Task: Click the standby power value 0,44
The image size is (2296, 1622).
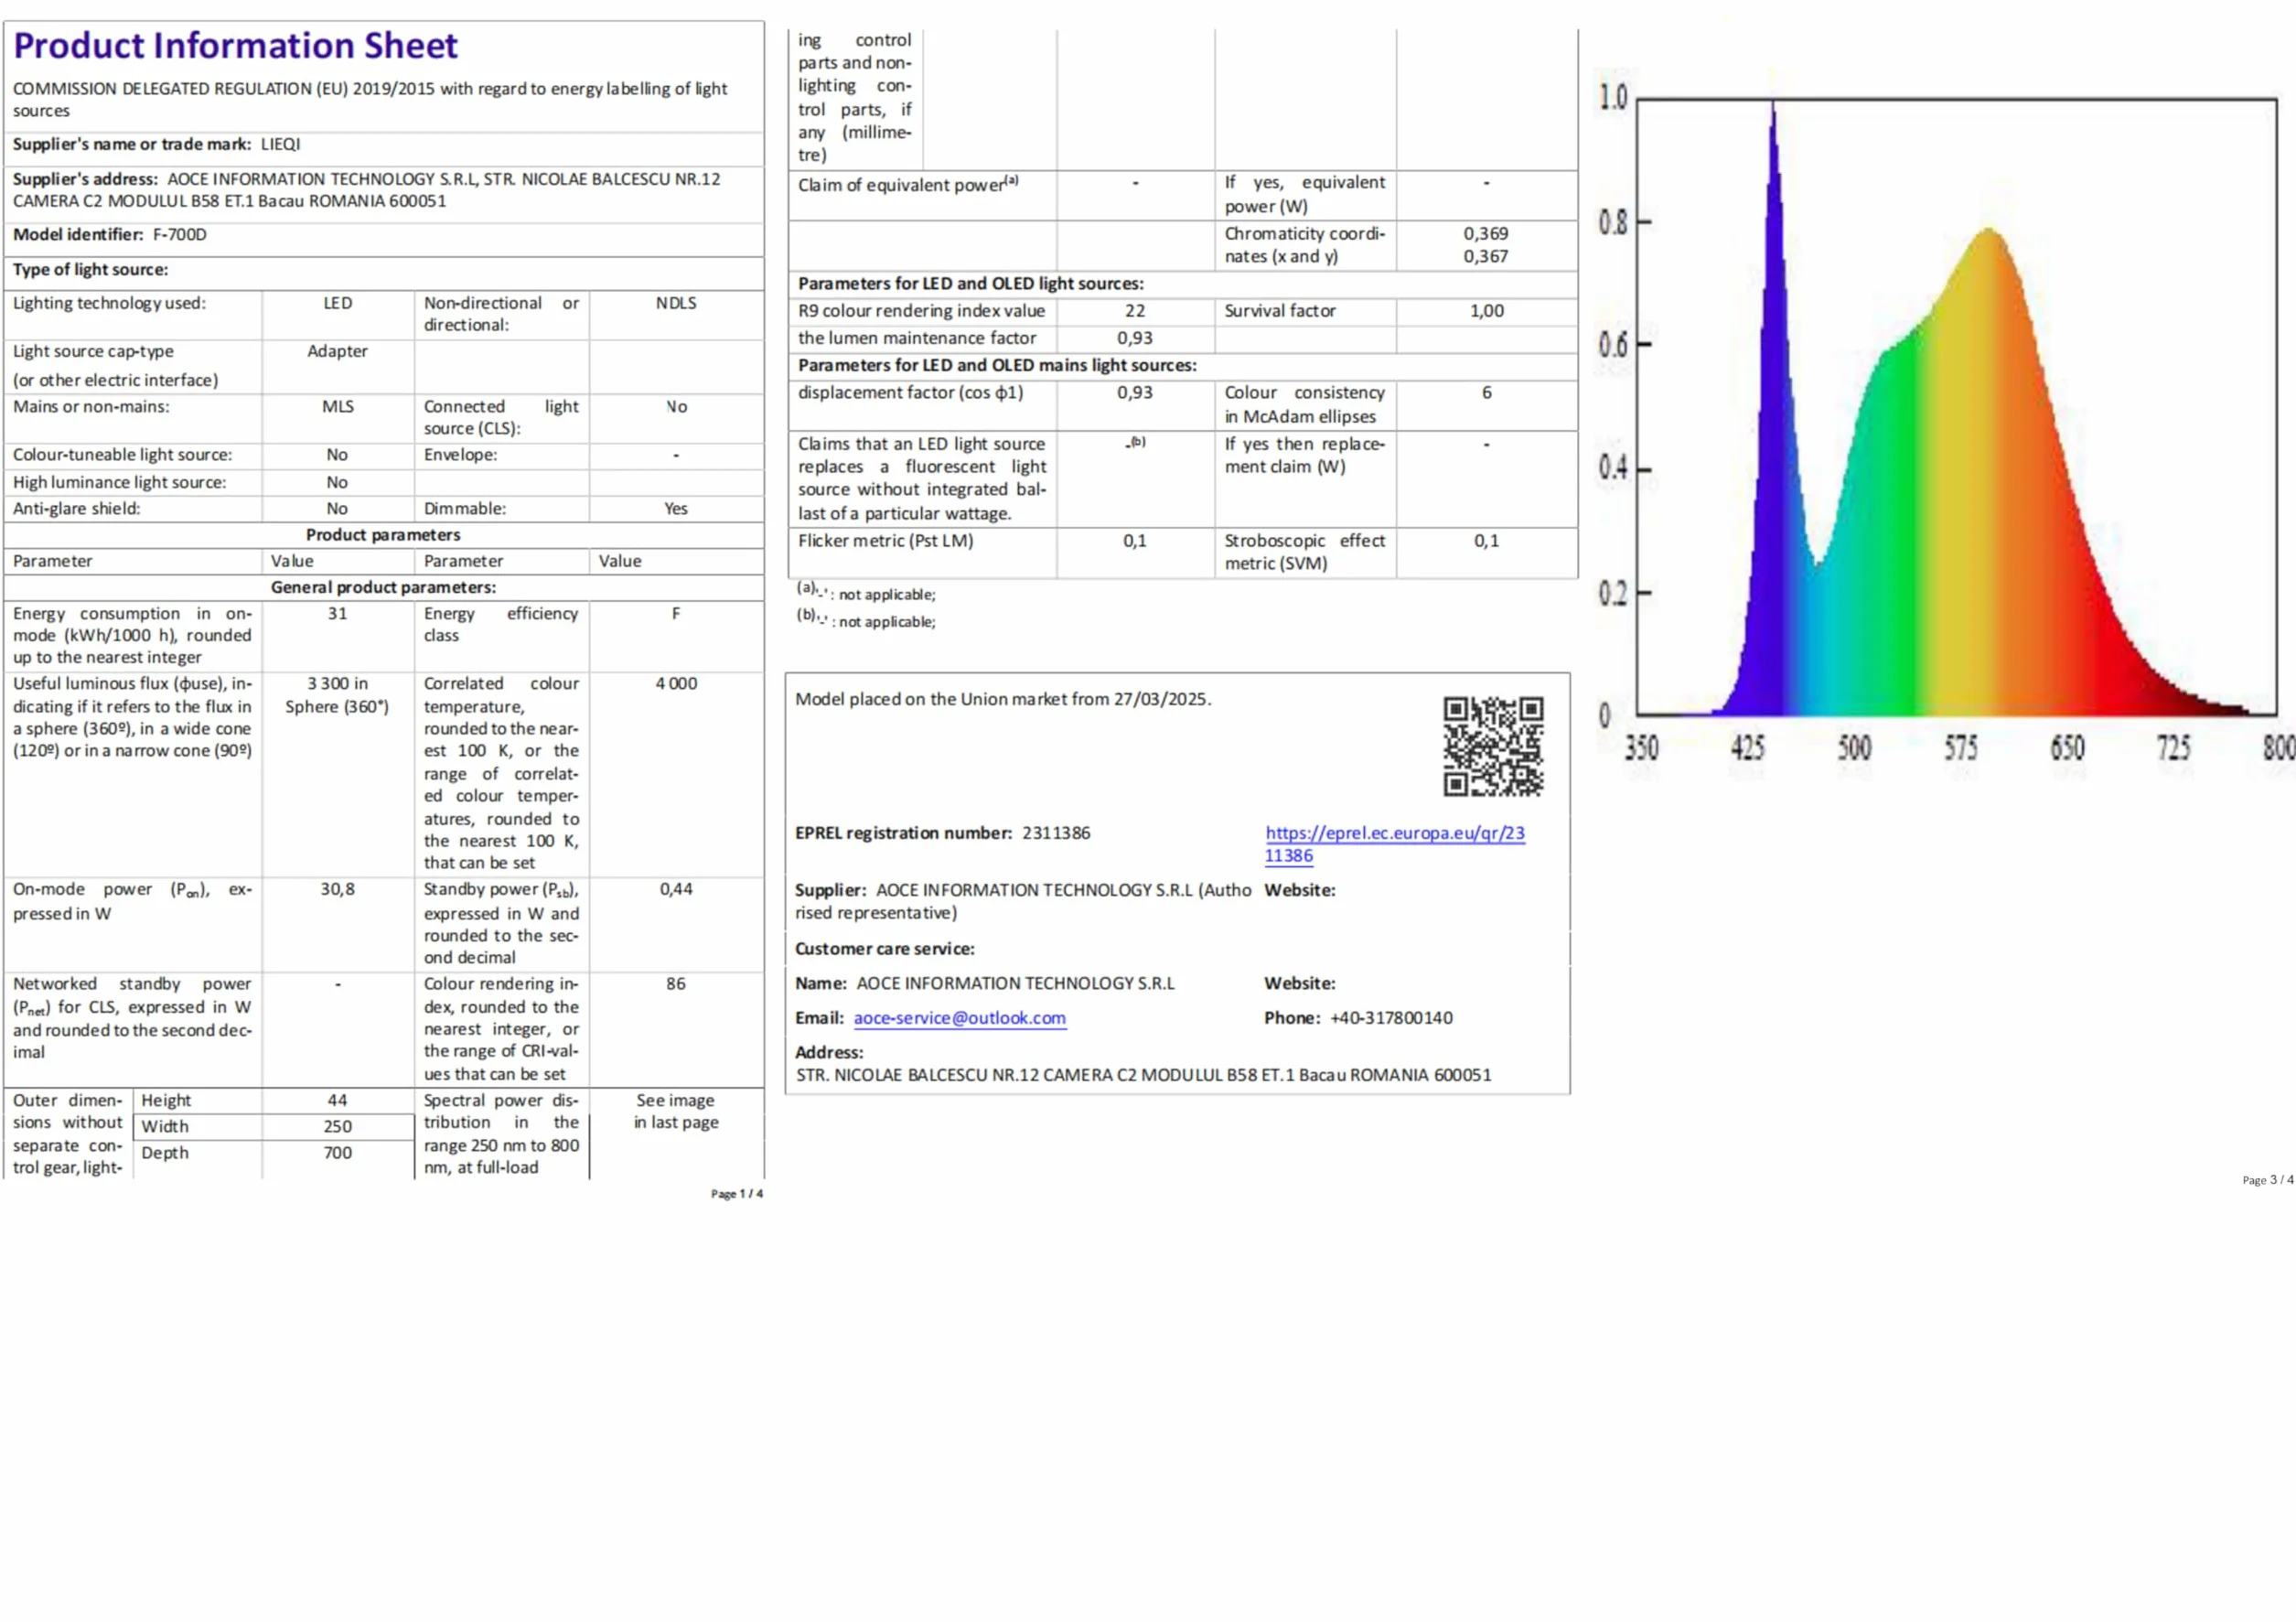Action: 676,888
